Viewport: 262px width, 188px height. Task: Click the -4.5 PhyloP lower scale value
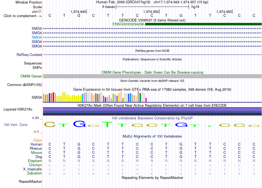(x=36, y=132)
